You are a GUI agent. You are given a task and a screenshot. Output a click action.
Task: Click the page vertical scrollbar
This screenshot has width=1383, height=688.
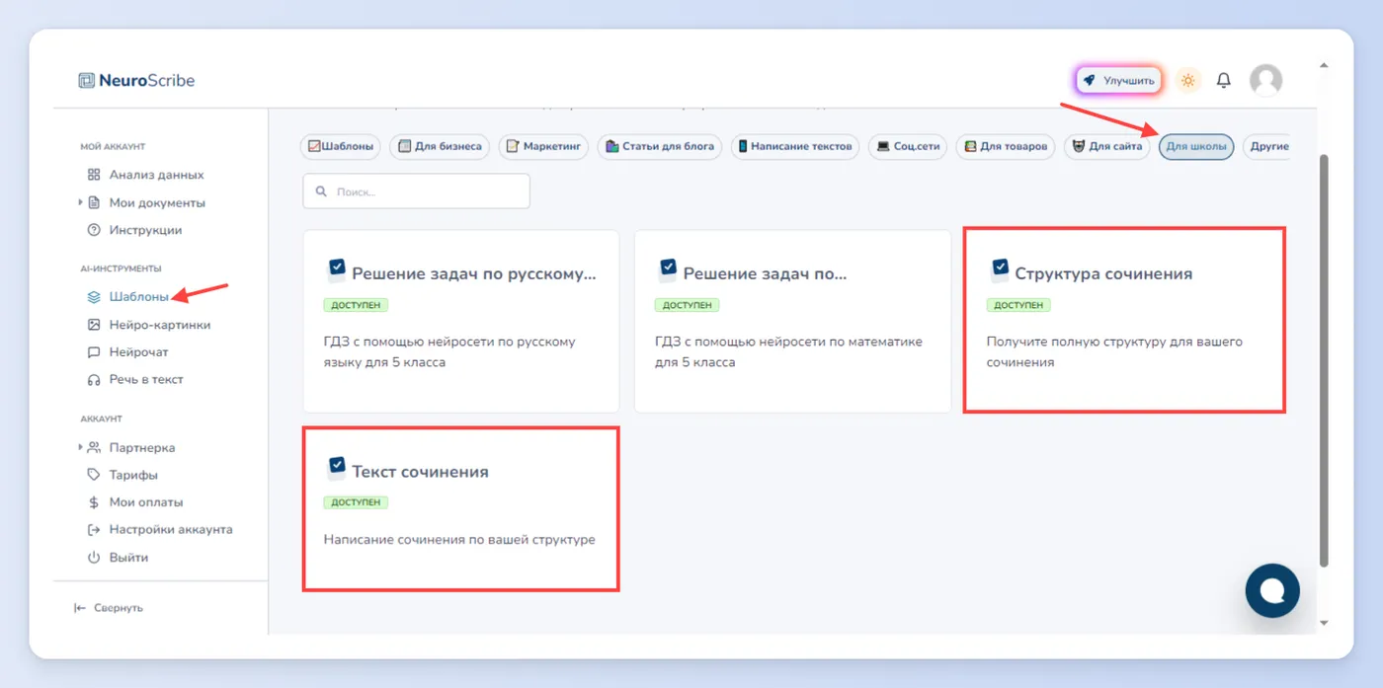[1324, 360]
